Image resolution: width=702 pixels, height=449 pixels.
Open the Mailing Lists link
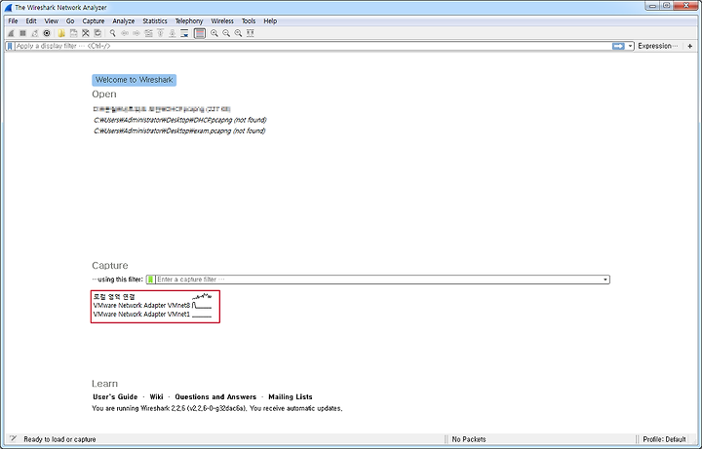[x=291, y=396]
